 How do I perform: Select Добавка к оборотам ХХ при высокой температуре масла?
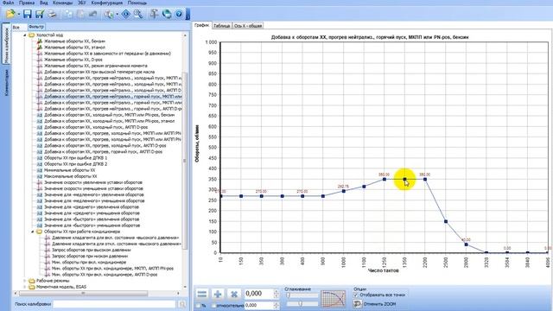tap(99, 72)
